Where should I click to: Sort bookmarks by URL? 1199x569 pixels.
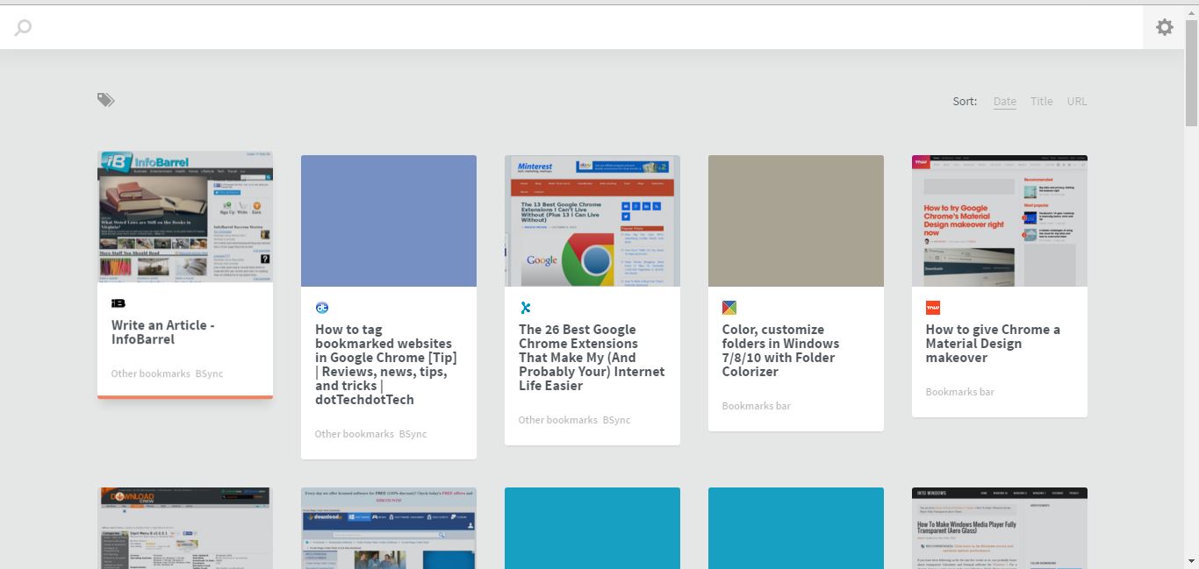pos(1077,101)
